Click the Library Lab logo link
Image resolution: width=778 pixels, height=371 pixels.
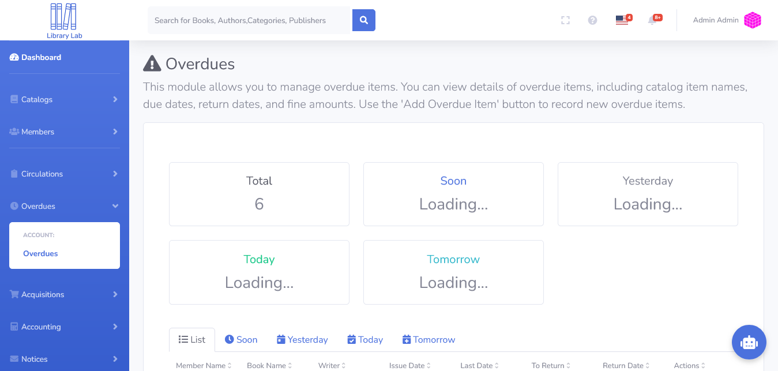pos(64,20)
